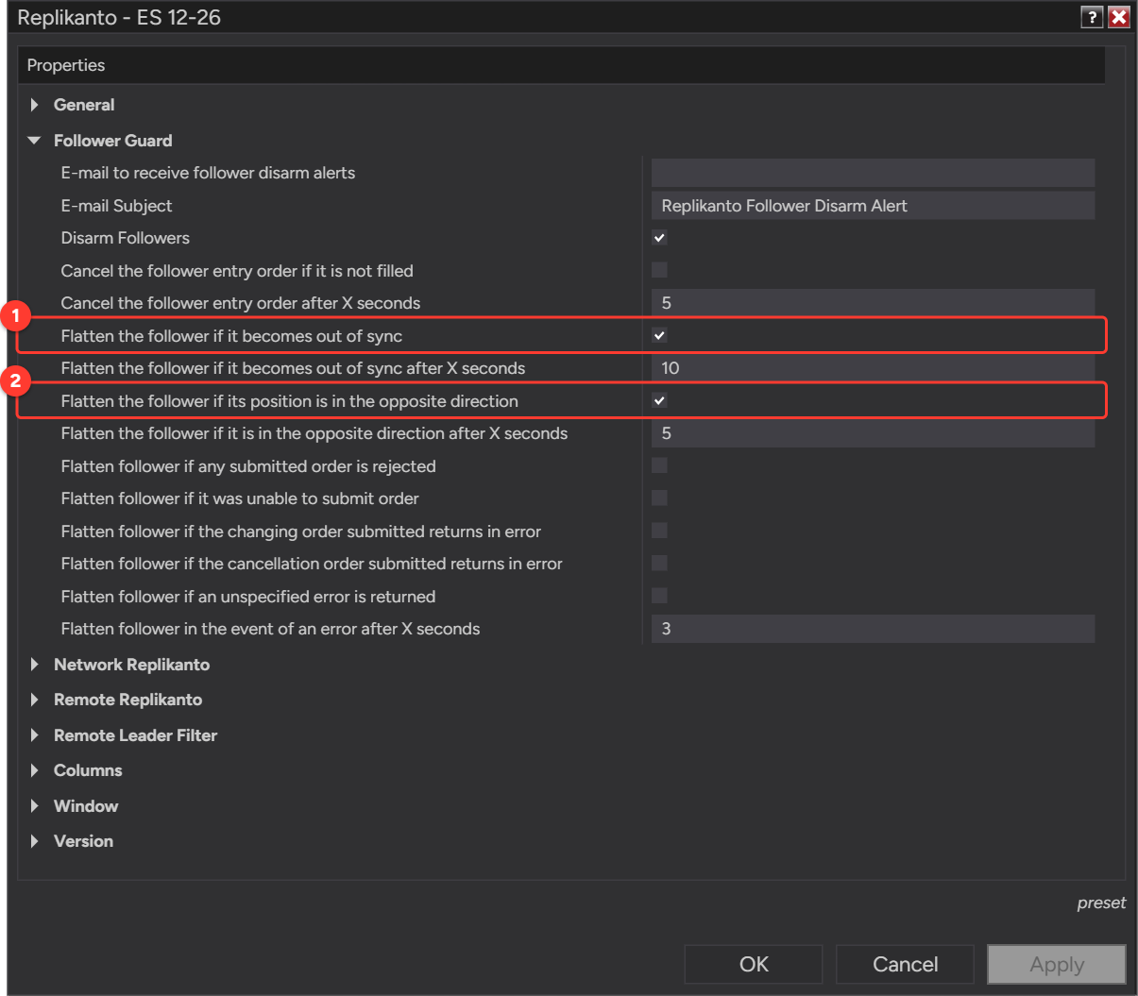1138x996 pixels.
Task: Enable flatten follower if unable to submit order
Action: [659, 498]
